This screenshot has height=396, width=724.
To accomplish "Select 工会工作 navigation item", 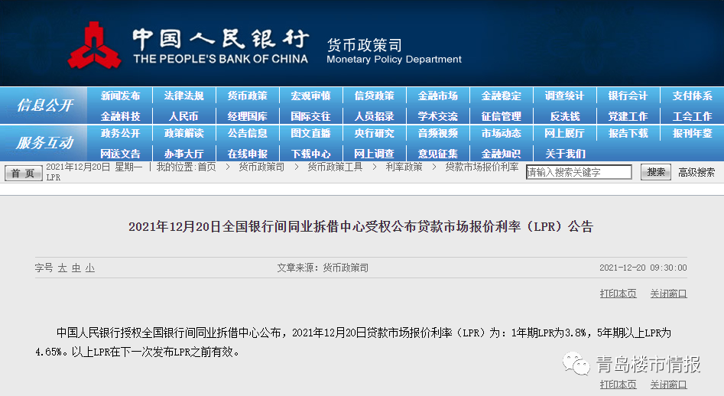I will (692, 116).
